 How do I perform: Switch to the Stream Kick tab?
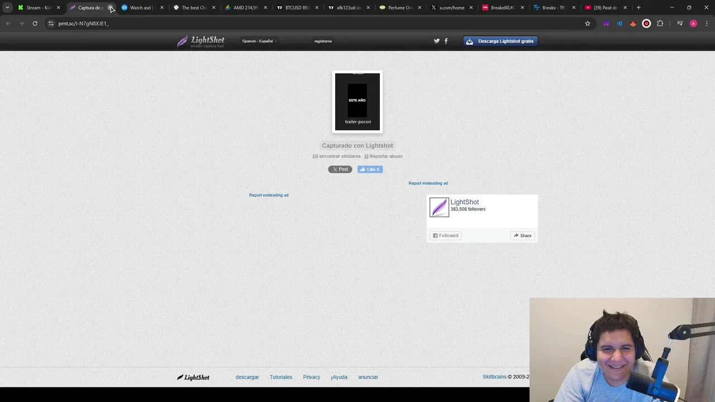(x=39, y=8)
